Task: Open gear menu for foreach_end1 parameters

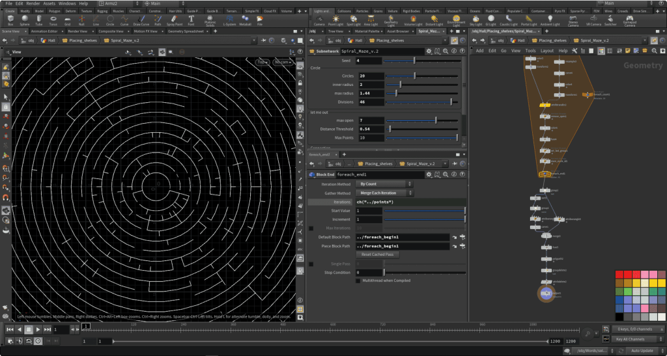Action: point(429,174)
